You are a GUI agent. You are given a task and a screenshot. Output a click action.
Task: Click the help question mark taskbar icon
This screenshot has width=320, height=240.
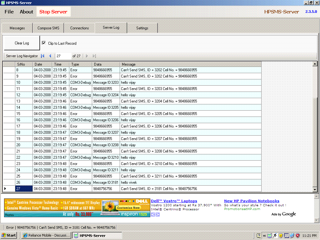259,236
